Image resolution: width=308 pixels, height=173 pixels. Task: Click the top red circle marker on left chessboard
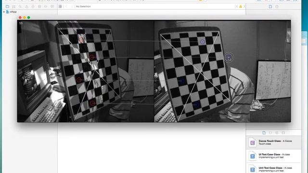[81, 40]
